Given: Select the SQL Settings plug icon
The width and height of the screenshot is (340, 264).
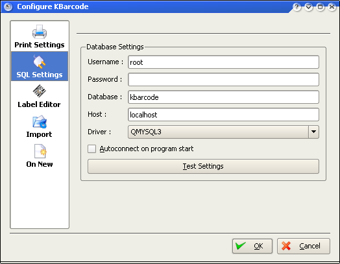Looking at the screenshot, I should 40,62.
